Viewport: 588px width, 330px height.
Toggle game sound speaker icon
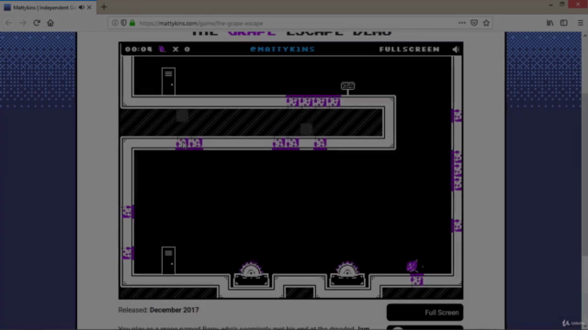[x=456, y=49]
